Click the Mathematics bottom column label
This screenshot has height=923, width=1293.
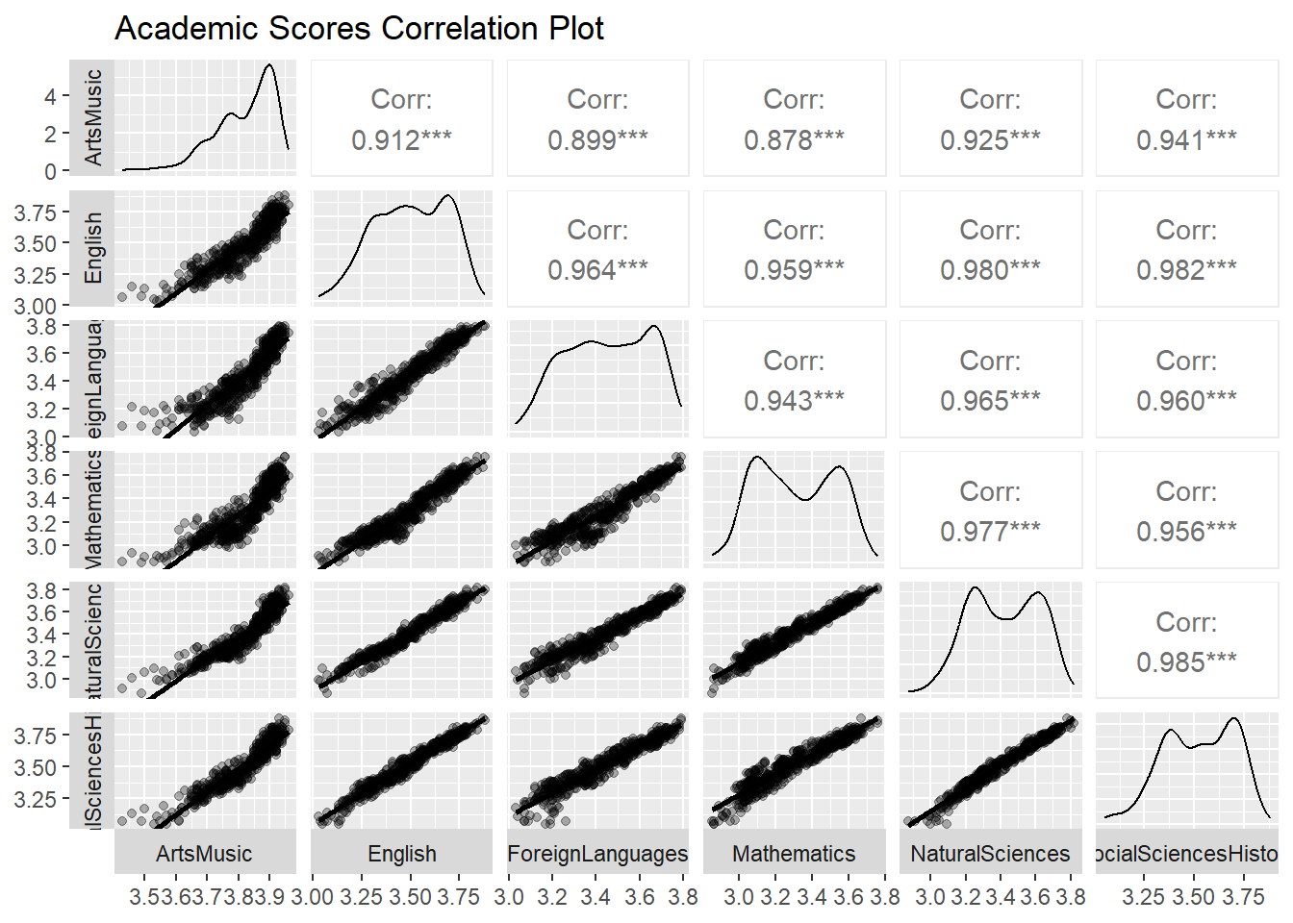point(794,854)
